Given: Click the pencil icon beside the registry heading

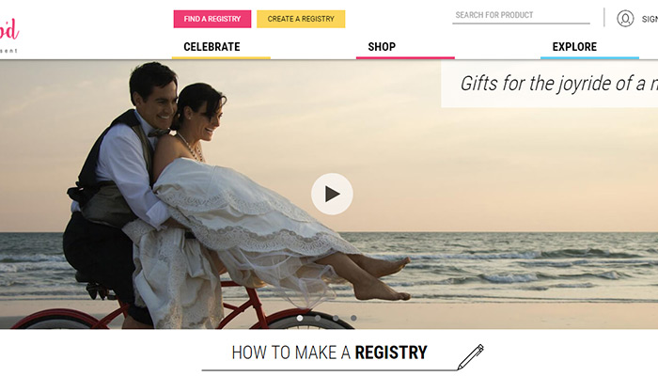Looking at the screenshot, I should pyautogui.click(x=470, y=356).
